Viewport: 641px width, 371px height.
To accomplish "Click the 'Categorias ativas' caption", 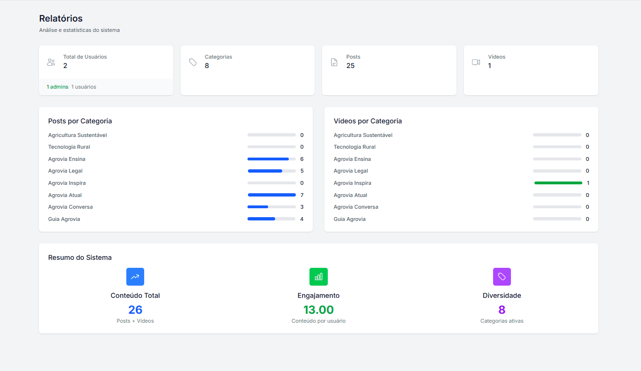I will (502, 321).
